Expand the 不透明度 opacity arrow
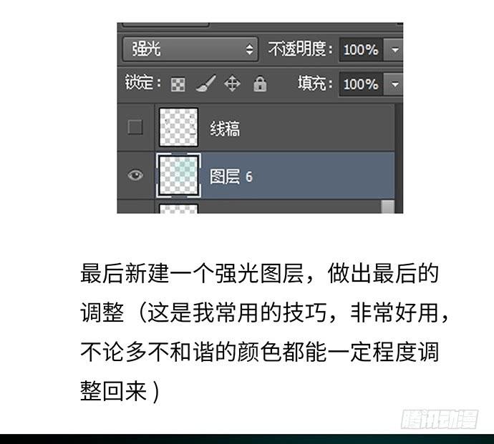The width and height of the screenshot is (494, 444). (x=394, y=50)
